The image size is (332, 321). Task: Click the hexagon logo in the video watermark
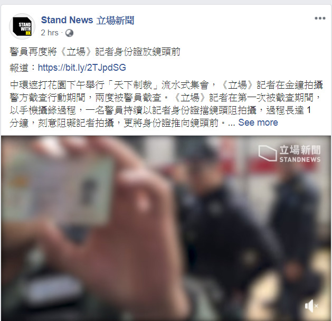pyautogui.click(x=268, y=153)
